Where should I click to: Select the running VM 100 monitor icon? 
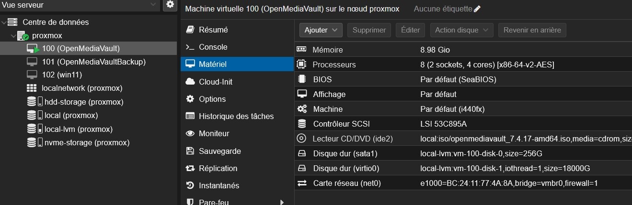(33, 49)
